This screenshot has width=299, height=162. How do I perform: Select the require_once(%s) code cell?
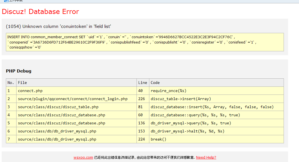[216, 91]
